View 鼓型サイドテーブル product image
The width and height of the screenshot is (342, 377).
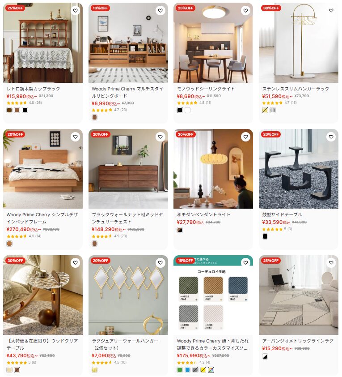[x=298, y=169]
